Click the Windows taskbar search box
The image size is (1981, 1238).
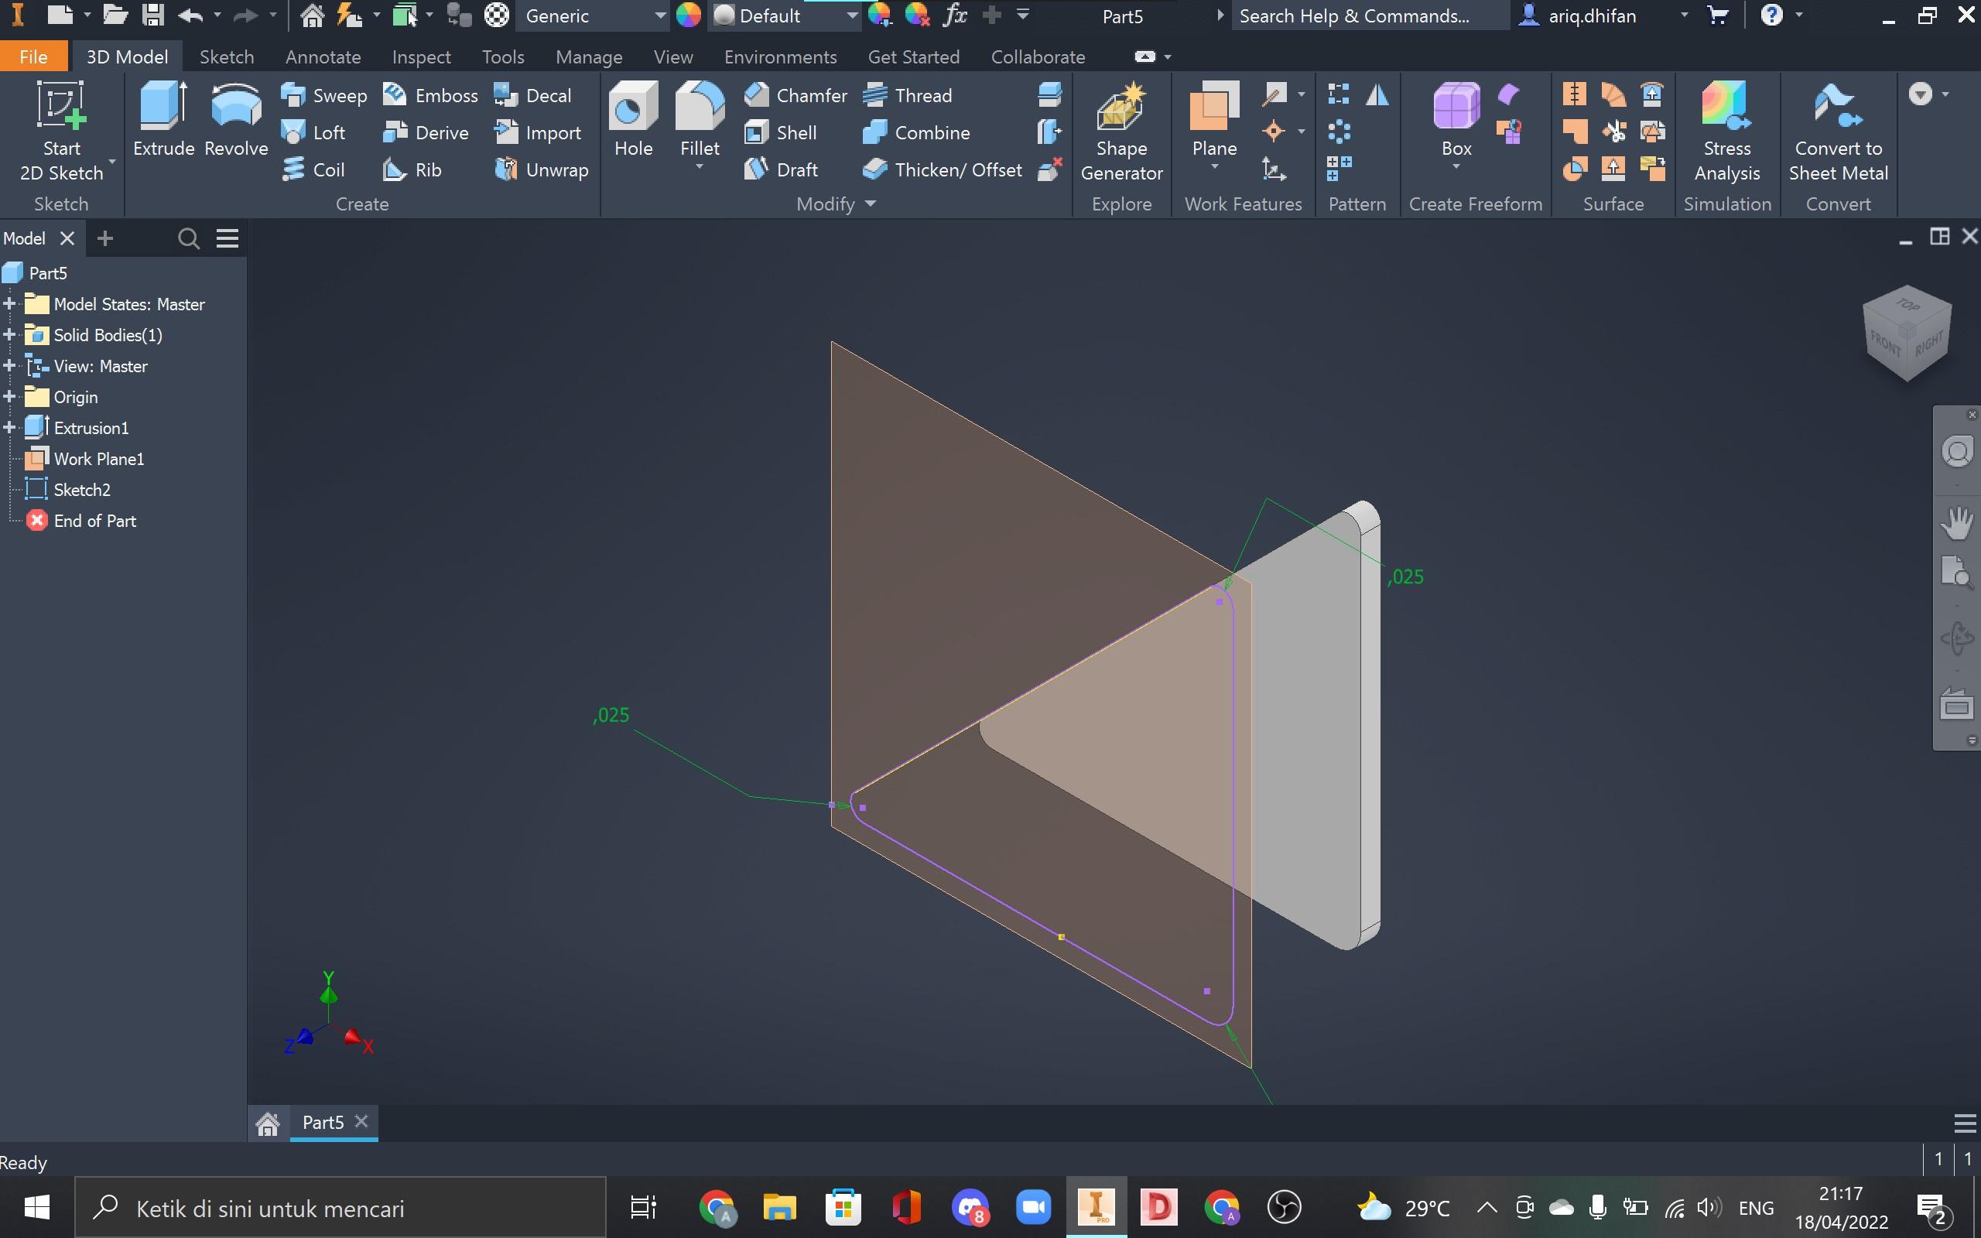point(340,1208)
